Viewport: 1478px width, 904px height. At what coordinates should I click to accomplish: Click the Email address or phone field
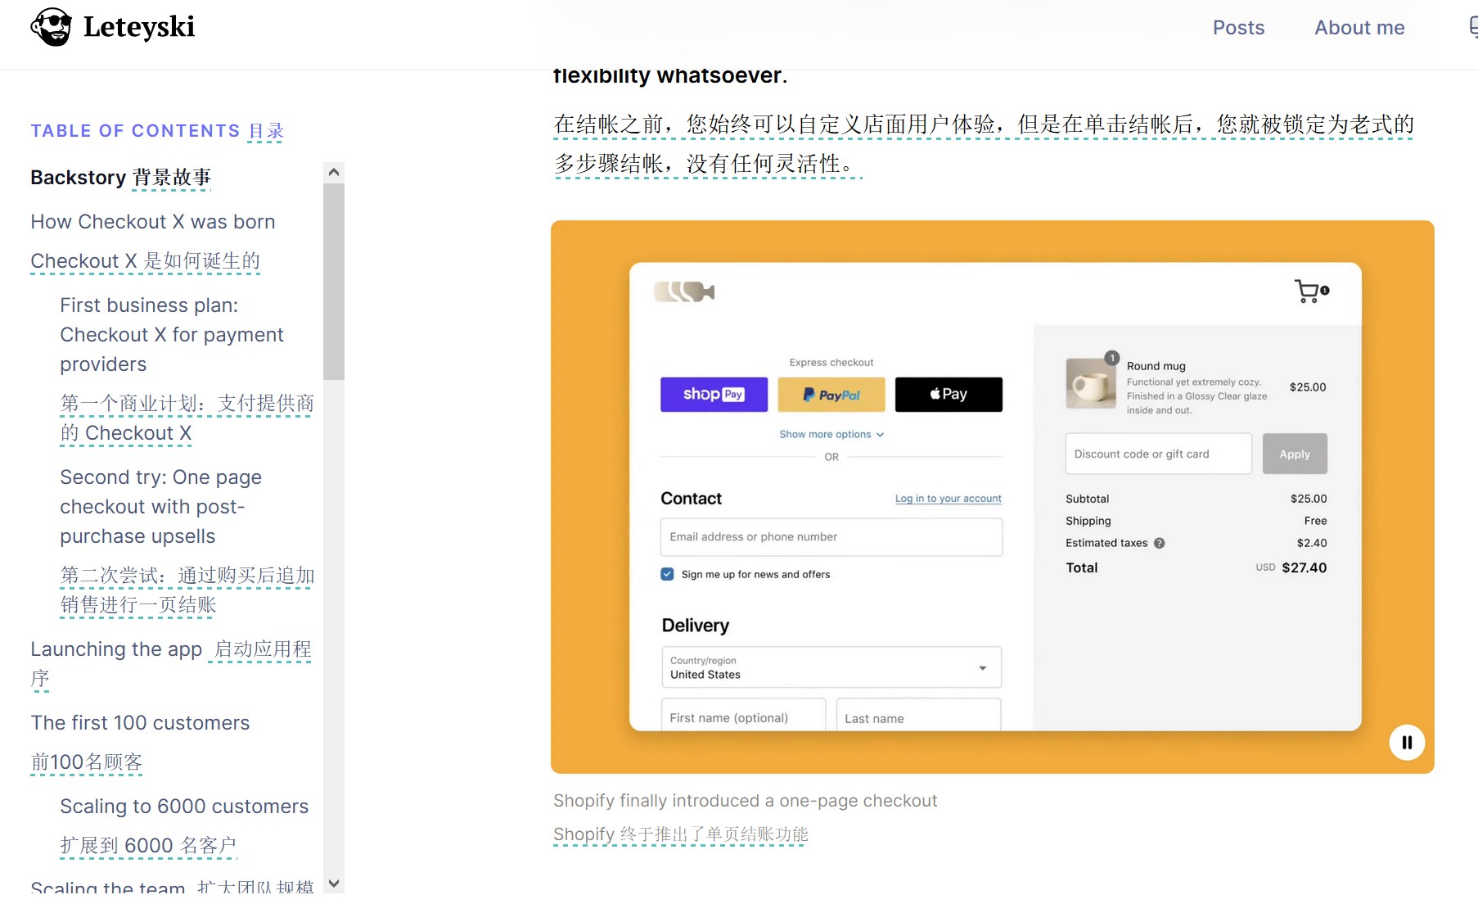pos(831,537)
